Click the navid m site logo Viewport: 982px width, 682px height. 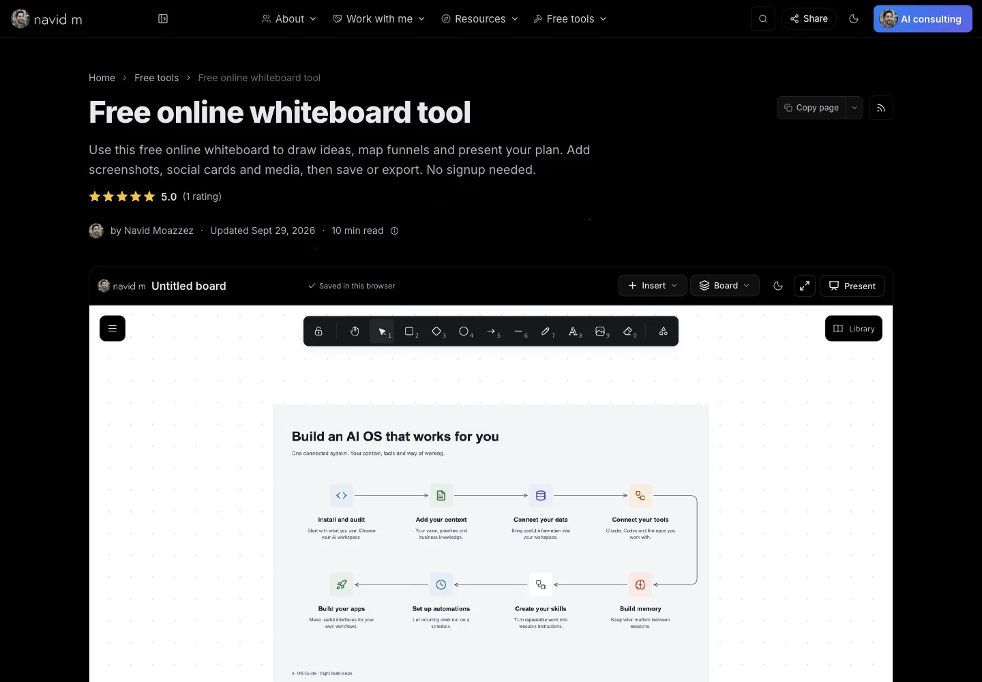[x=46, y=19]
